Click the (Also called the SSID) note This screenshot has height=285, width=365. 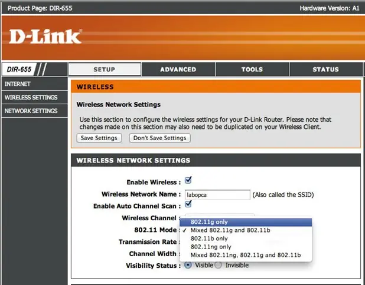(283, 194)
